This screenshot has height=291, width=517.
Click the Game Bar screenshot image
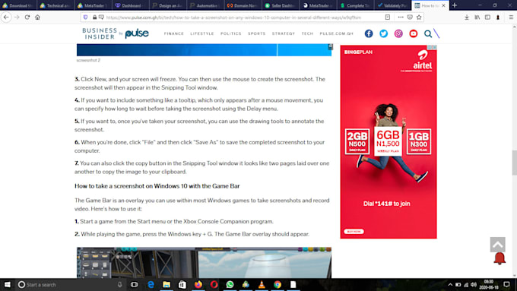point(204,263)
